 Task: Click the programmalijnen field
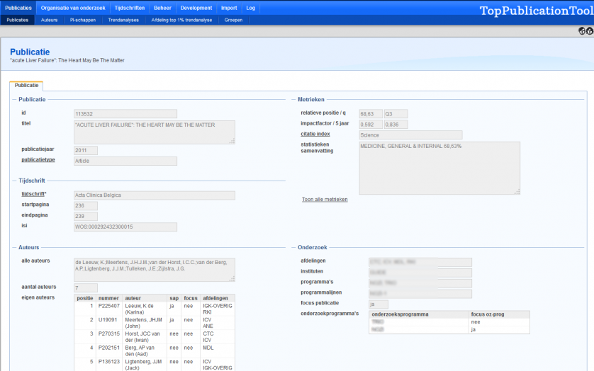click(x=420, y=294)
